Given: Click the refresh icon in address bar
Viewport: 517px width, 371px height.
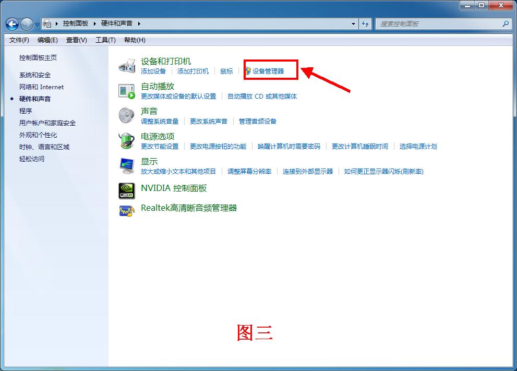Looking at the screenshot, I should [x=365, y=23].
